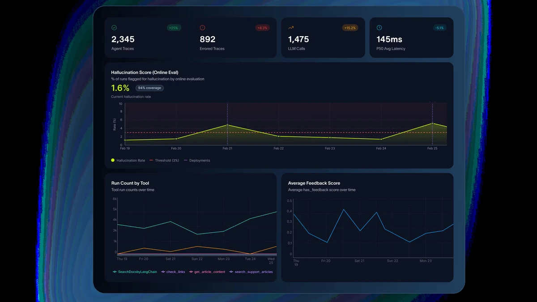
Task: Click the Mon 23 label on Feedback Score chart
Action: click(425, 260)
